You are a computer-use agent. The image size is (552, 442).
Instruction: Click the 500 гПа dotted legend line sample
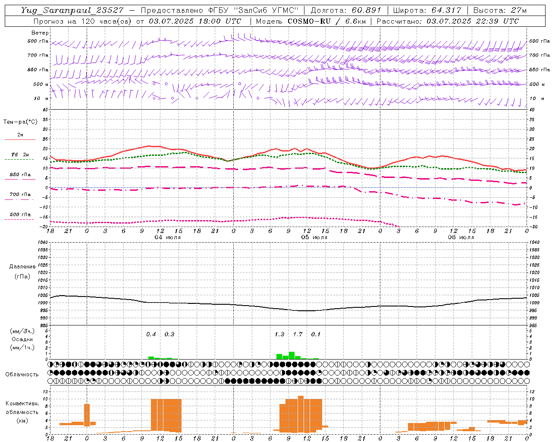click(19, 220)
